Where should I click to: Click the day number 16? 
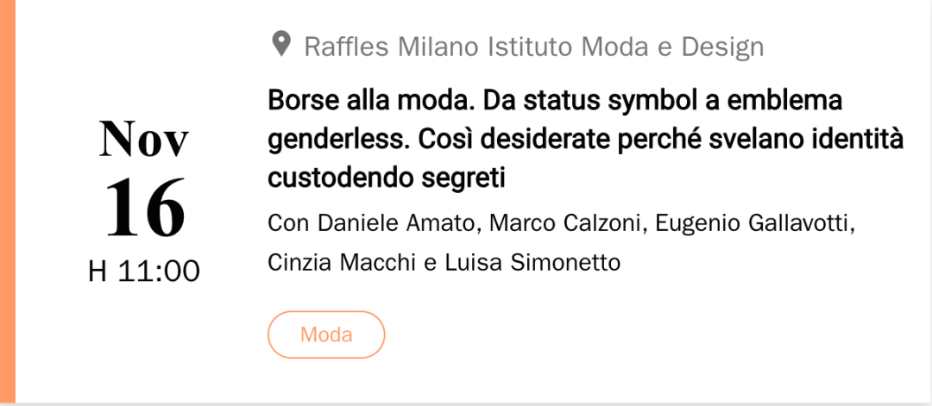point(145,208)
